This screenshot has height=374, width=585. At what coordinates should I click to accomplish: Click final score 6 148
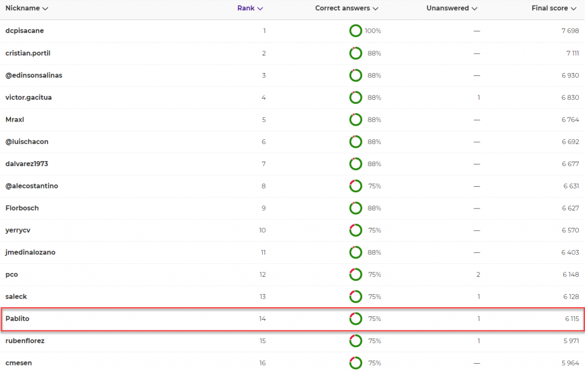[571, 275]
